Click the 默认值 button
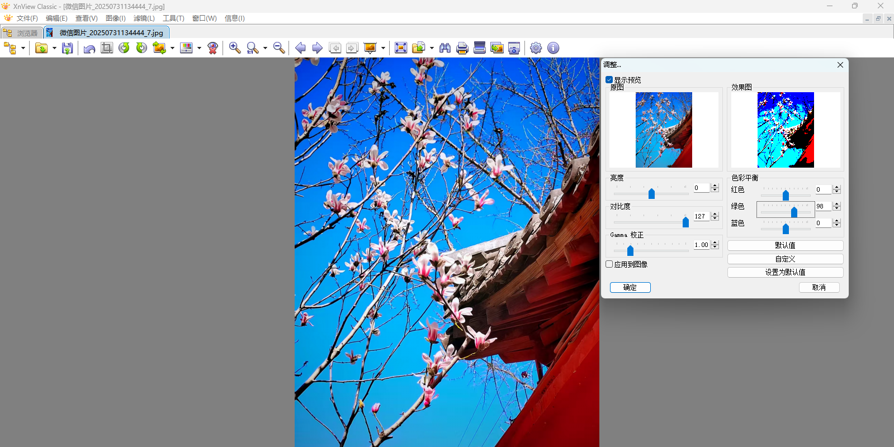This screenshot has height=447, width=894. (785, 245)
